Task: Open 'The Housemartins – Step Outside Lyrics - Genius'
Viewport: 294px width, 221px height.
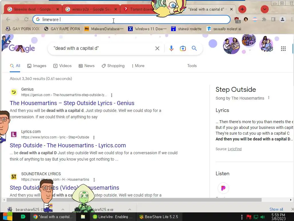Action: coord(72,103)
